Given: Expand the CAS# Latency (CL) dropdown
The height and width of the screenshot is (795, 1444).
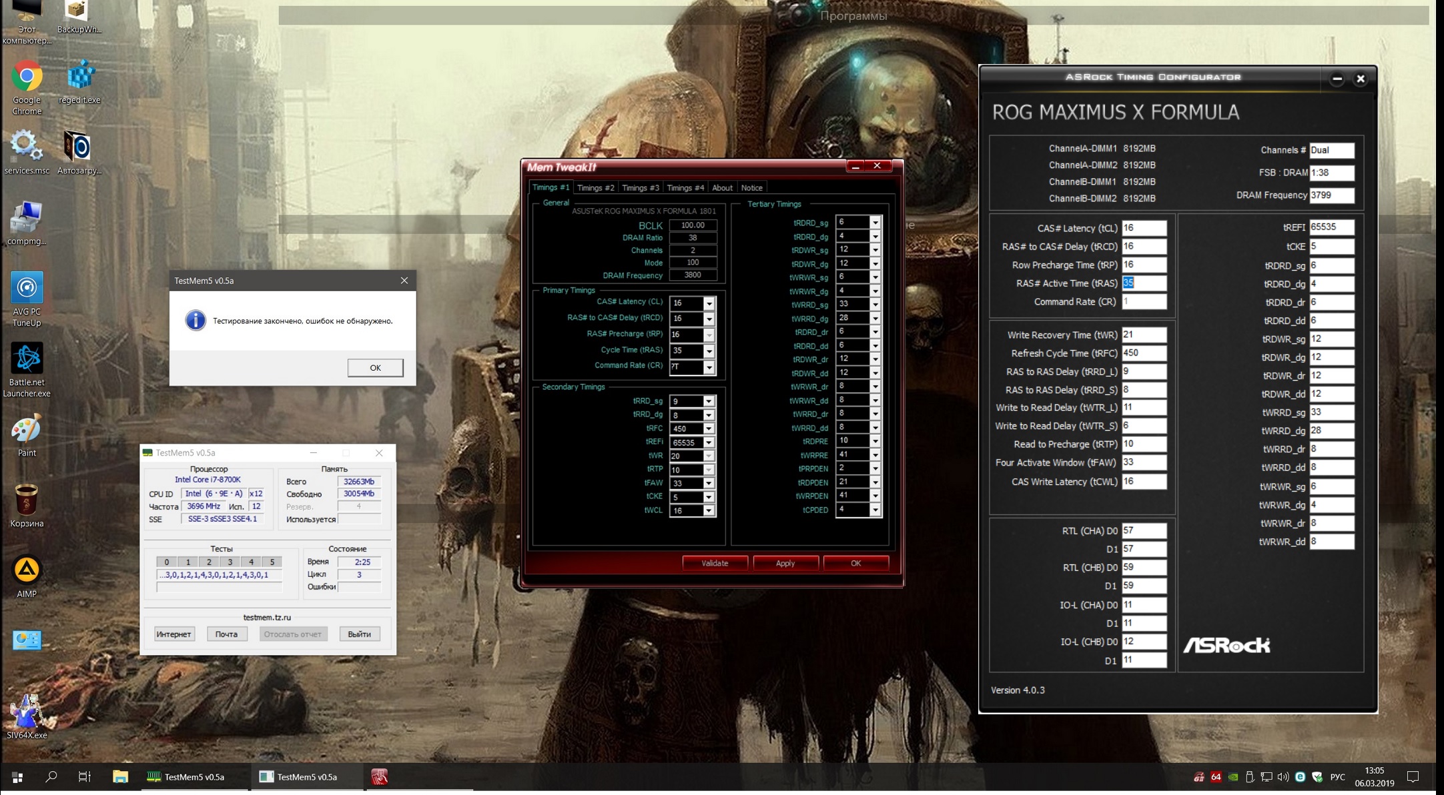Looking at the screenshot, I should coord(709,303).
